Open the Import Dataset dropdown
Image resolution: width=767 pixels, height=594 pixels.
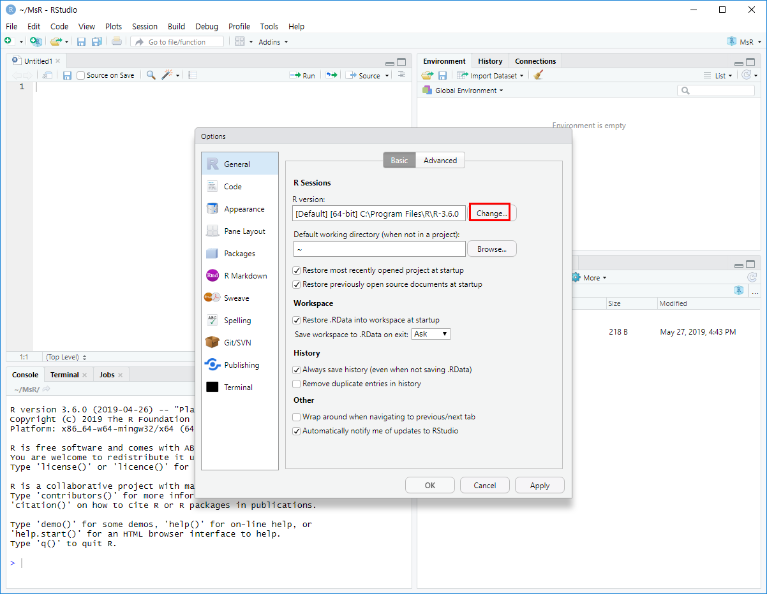pyautogui.click(x=490, y=75)
